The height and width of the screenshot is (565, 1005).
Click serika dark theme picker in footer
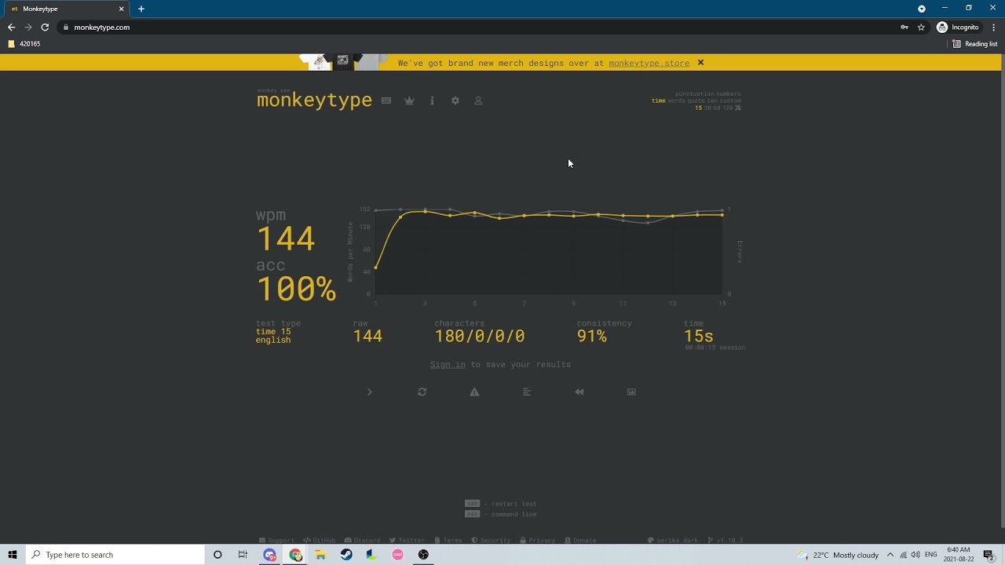point(673,540)
